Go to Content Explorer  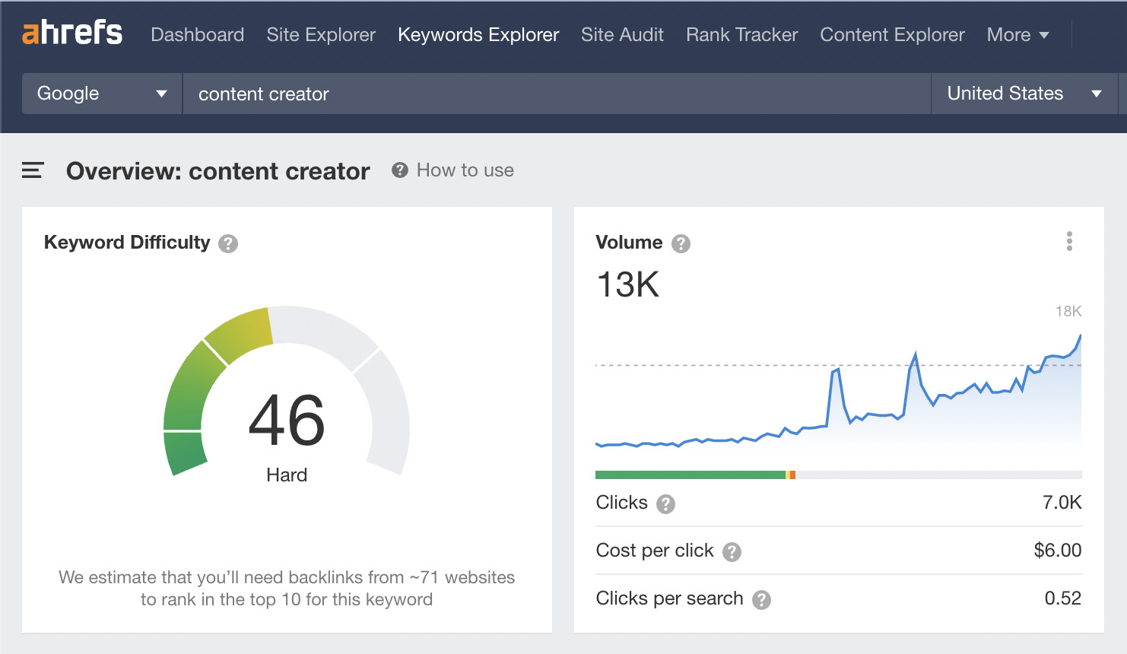[x=891, y=34]
